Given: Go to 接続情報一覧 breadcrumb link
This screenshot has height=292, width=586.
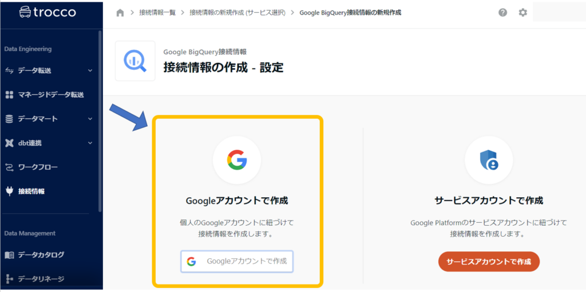Looking at the screenshot, I should pyautogui.click(x=157, y=13).
